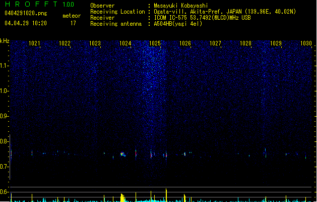
Task: Click the observer name Masayuki Kobayashi
Action: [x=181, y=6]
